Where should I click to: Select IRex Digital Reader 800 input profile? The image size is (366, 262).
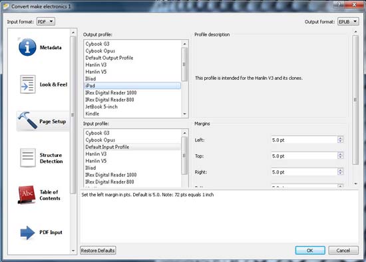pos(132,182)
